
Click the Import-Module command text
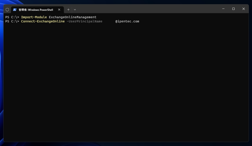(34, 17)
